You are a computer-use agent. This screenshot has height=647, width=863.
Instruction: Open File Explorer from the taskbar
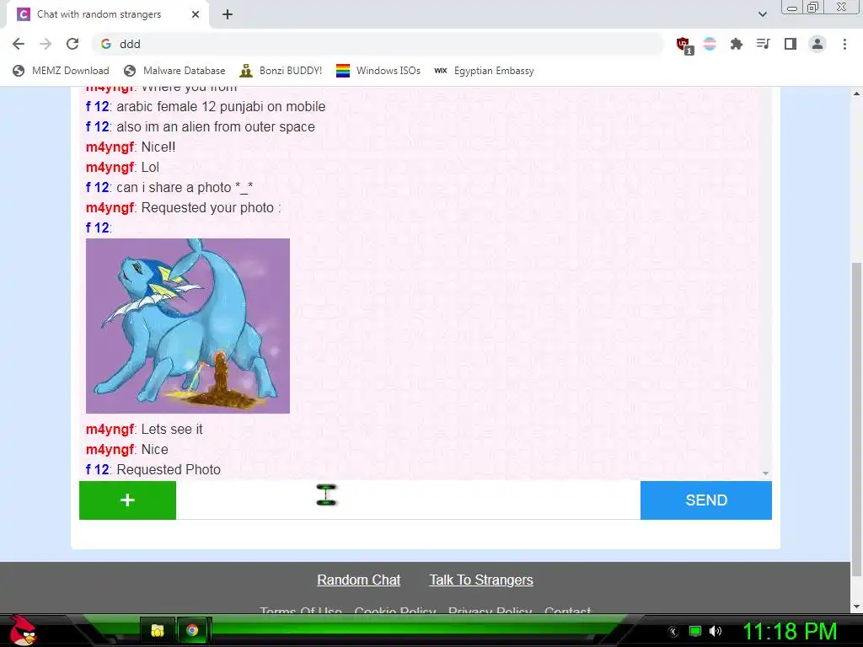click(158, 630)
